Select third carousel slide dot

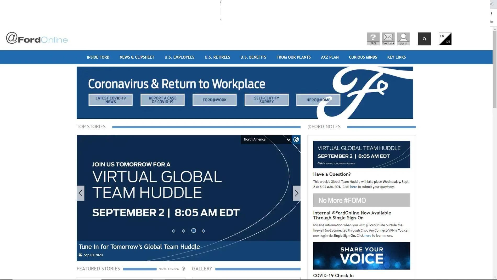pos(194,230)
